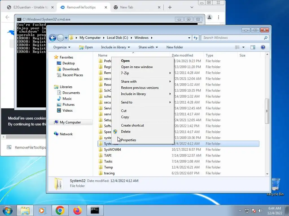Open Firefox from the taskbar
The image size is (289, 216).
pyautogui.click(x=77, y=210)
